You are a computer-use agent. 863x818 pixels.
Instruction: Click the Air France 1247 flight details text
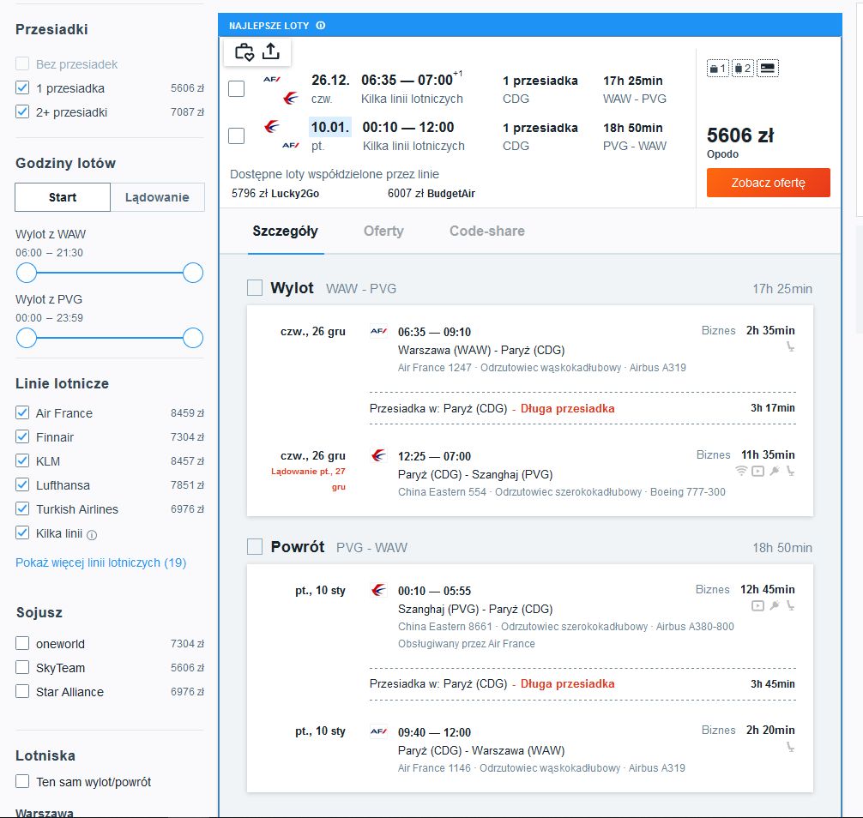(542, 368)
